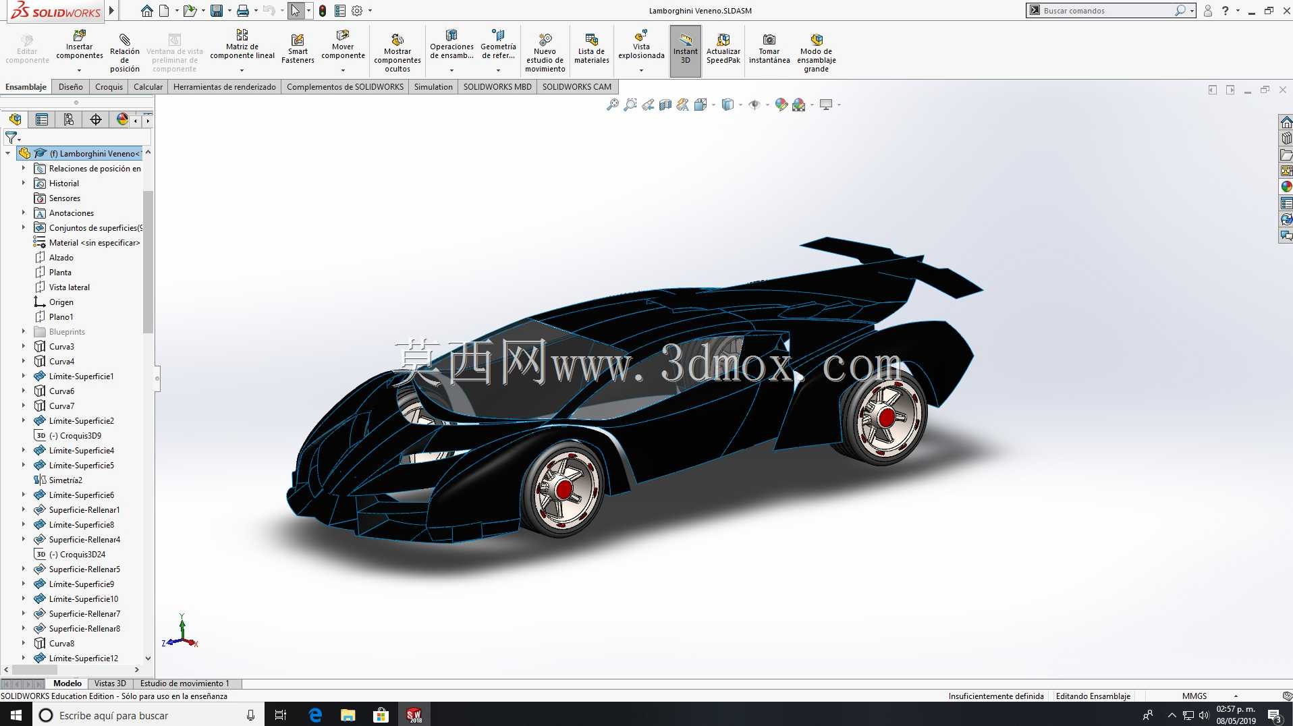Image resolution: width=1293 pixels, height=726 pixels.
Task: Launch Smart Fasteners tool
Action: [298, 49]
